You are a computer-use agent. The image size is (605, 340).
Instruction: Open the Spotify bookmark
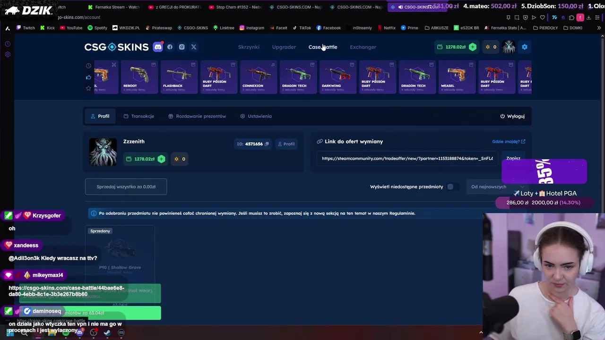point(97,28)
